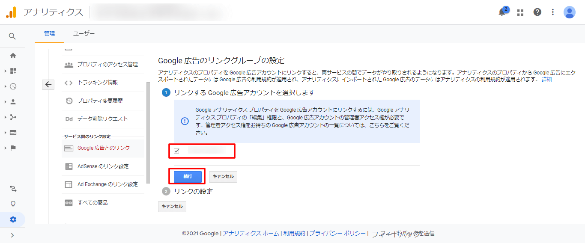Open Behavior window icon in sidebar
Viewport: 585px width, 243px height.
point(13,133)
